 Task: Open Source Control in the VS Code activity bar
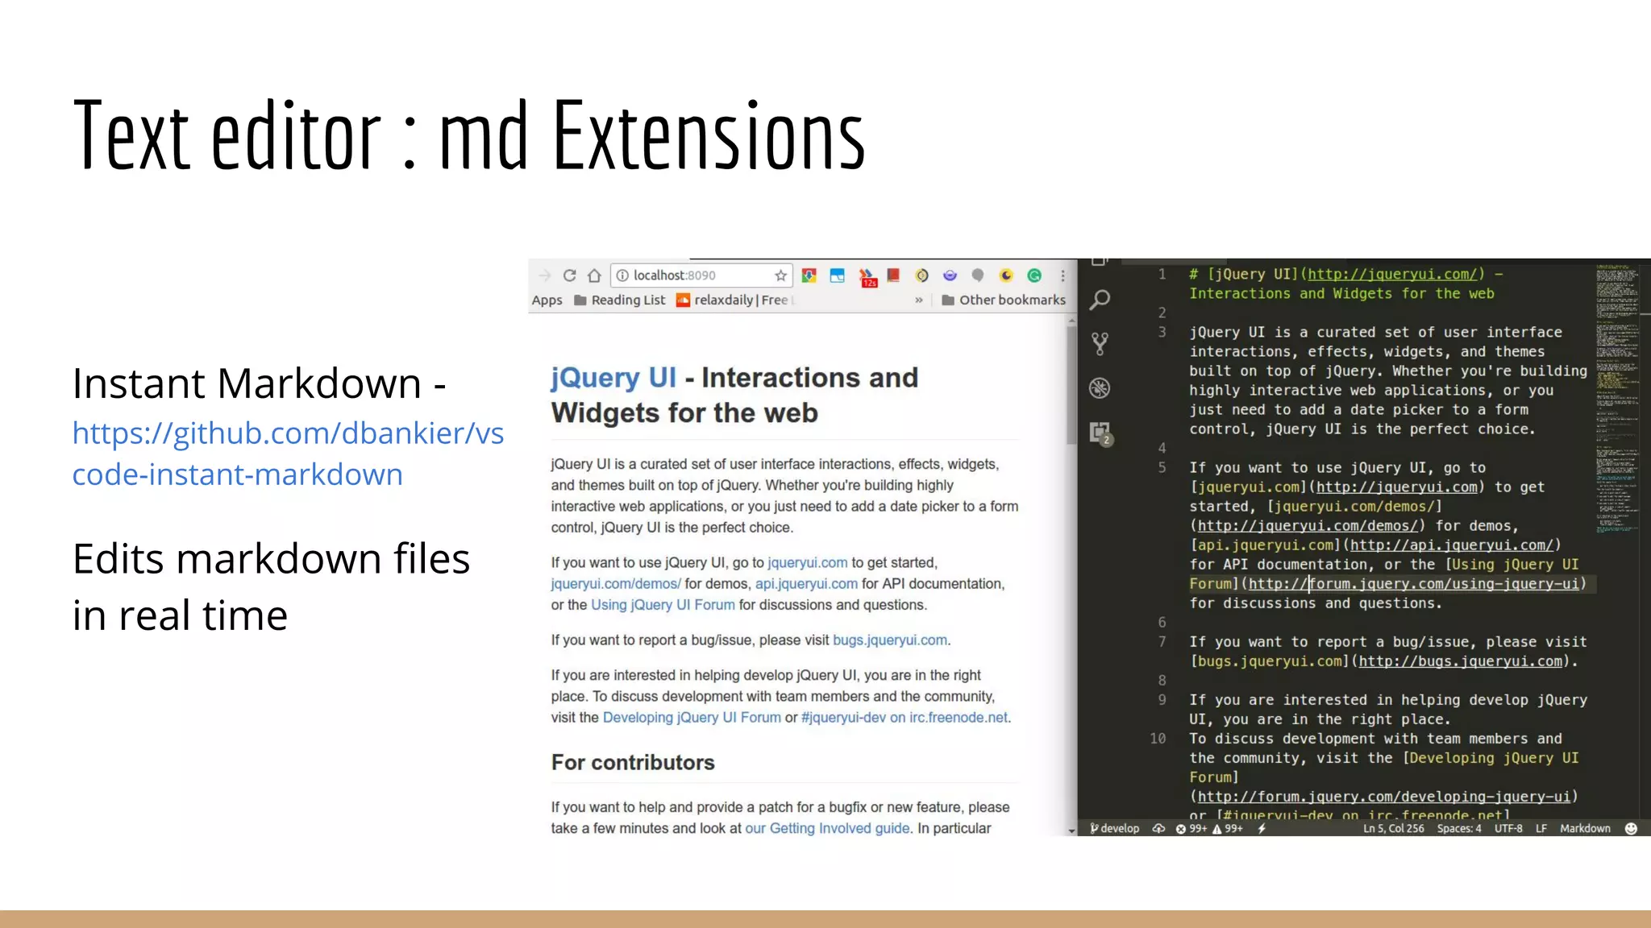click(x=1100, y=344)
